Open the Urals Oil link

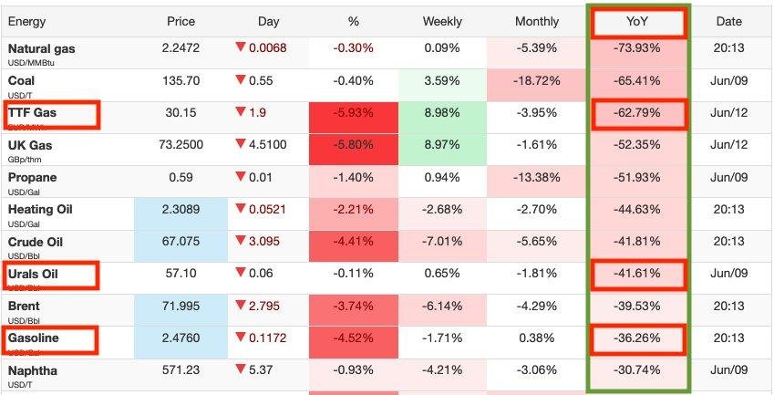pos(36,273)
